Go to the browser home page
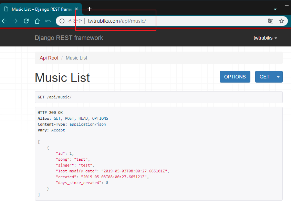The width and height of the screenshot is (291, 203). click(x=37, y=21)
